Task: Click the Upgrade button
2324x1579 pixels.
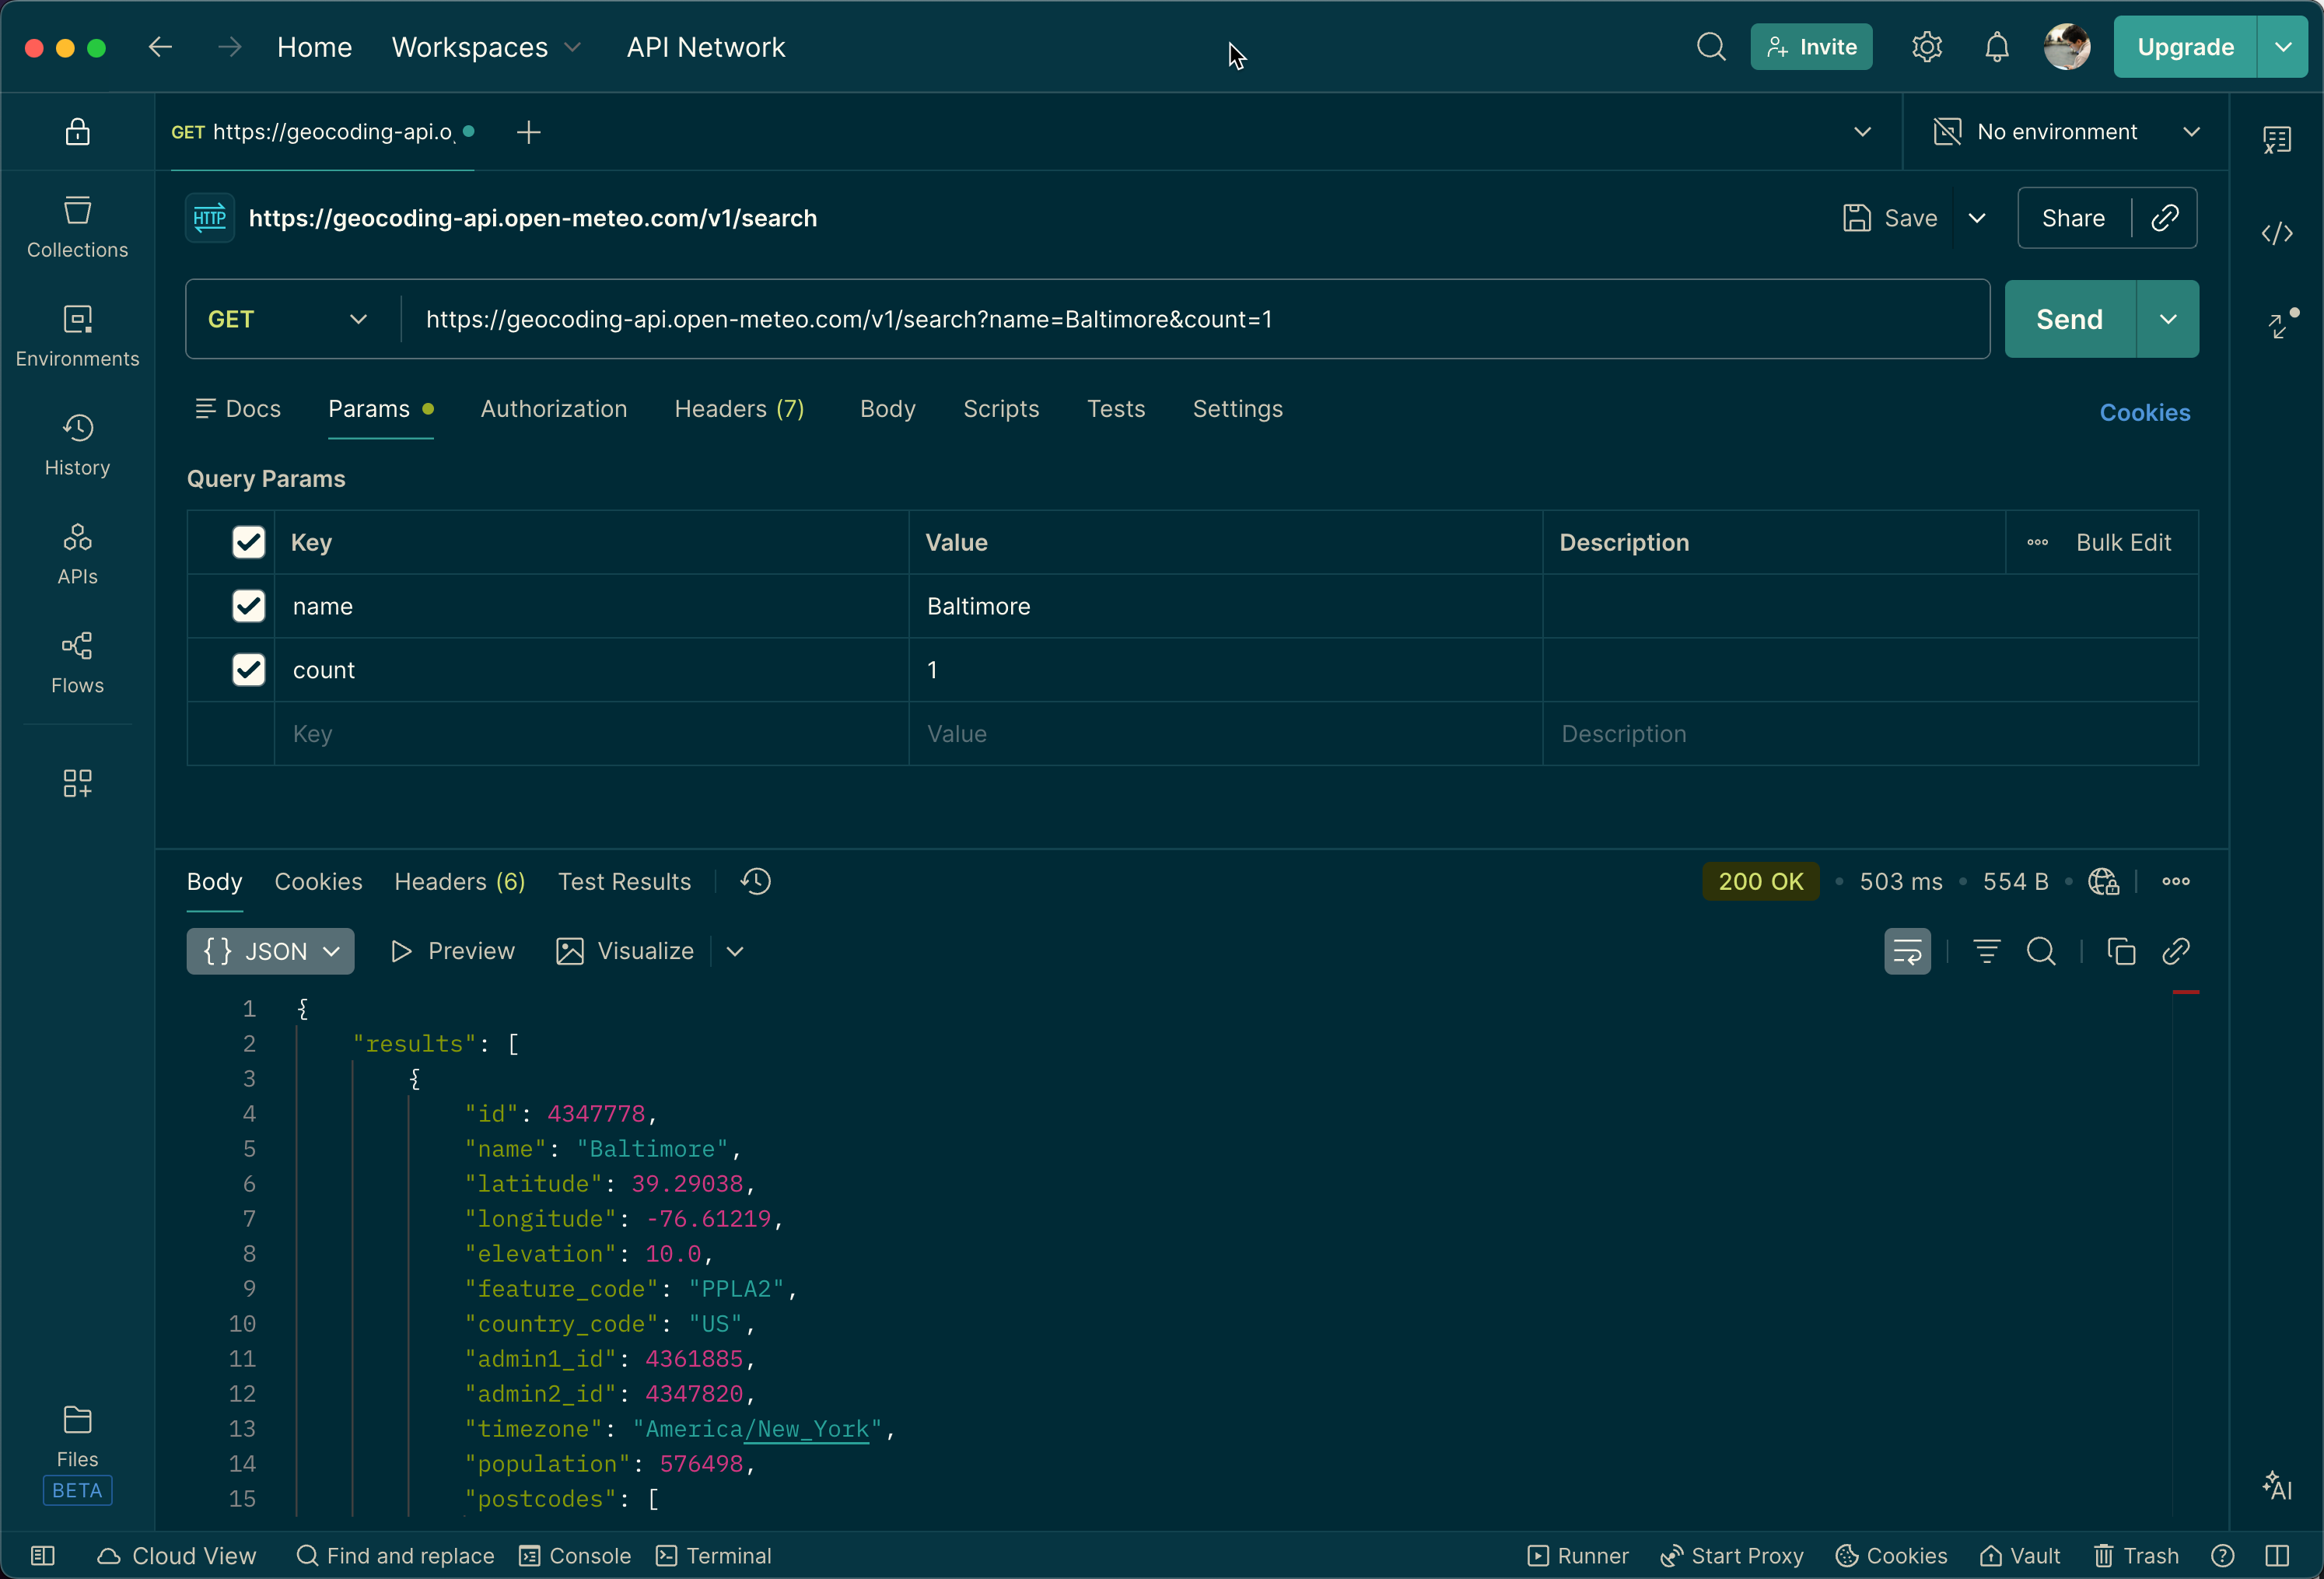Action: [2185, 47]
